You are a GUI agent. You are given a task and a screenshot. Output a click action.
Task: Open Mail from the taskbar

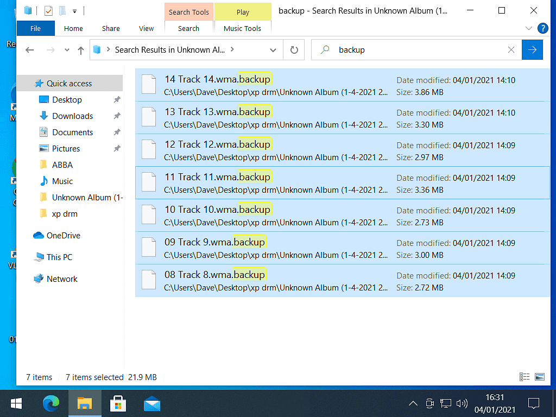[x=151, y=403]
